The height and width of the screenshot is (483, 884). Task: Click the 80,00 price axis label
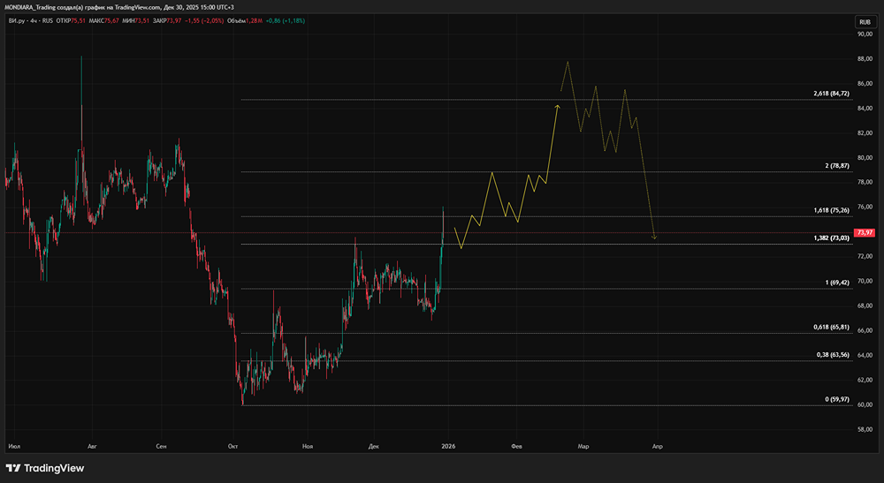click(865, 158)
